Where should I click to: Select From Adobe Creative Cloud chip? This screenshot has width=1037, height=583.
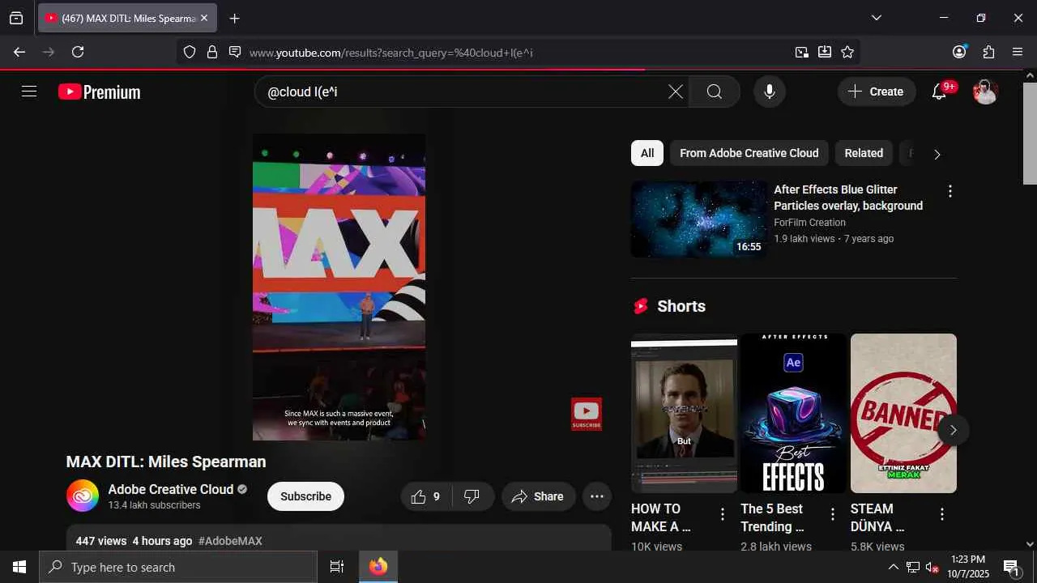point(749,153)
